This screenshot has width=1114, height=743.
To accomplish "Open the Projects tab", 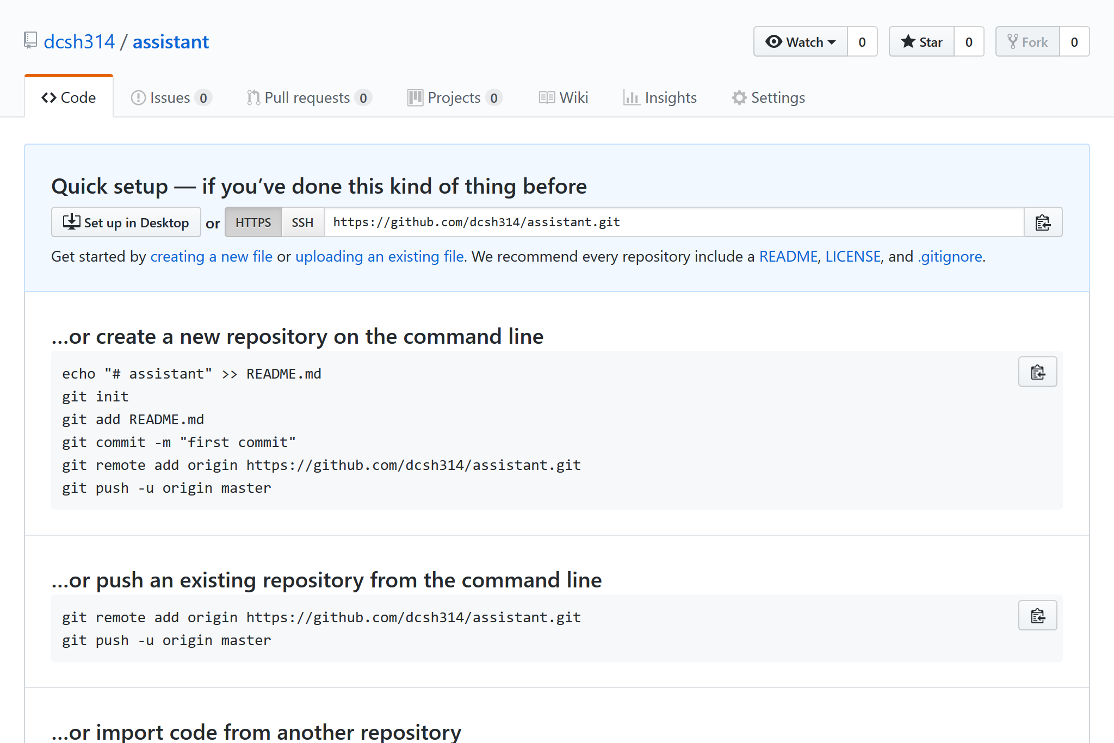I will (454, 98).
